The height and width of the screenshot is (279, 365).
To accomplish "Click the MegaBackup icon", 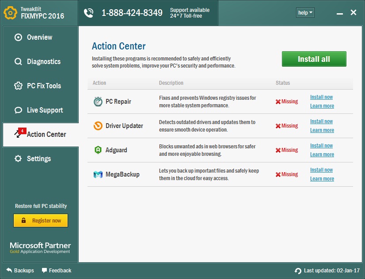I will 98,174.
